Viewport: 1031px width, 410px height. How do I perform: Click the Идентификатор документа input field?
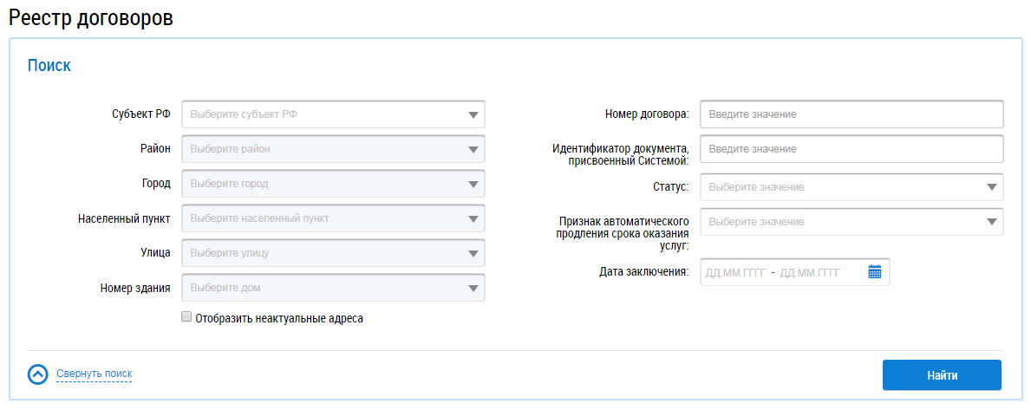tap(852, 149)
